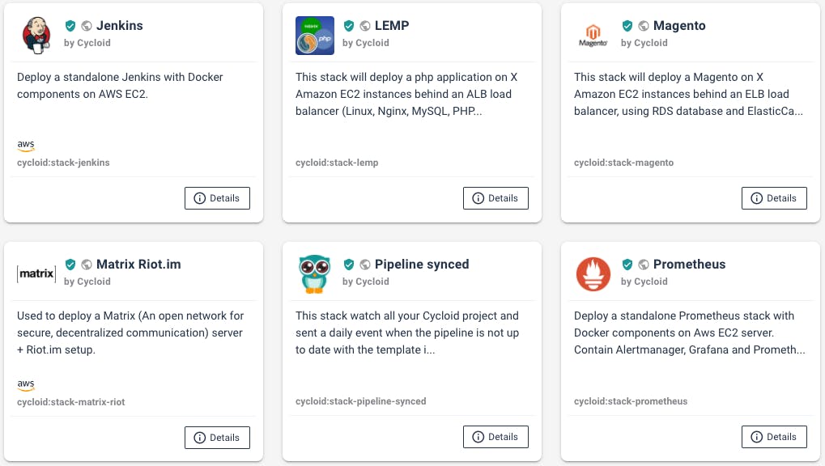Click the Jenkins butler logo

pyautogui.click(x=36, y=34)
